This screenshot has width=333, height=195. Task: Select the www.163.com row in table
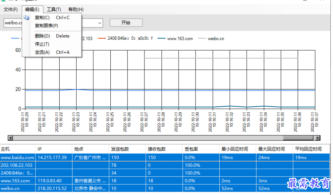point(165,181)
